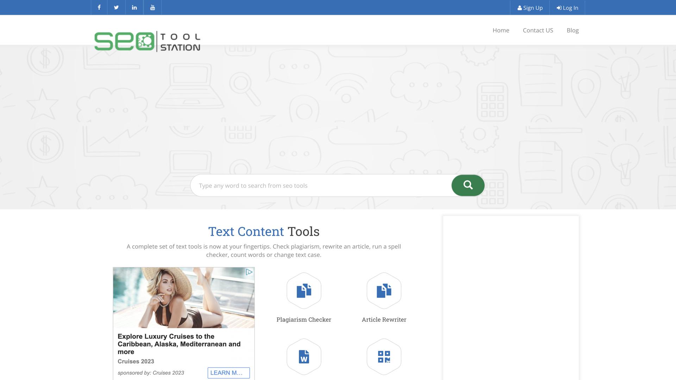Image resolution: width=676 pixels, height=380 pixels.
Task: Open the YouTube social icon
Action: (x=152, y=7)
